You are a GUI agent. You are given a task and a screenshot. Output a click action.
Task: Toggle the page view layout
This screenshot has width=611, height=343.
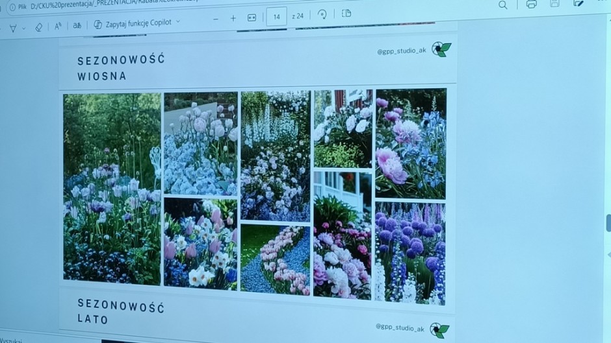click(346, 14)
